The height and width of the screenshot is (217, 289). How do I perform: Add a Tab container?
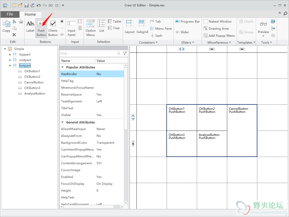point(155,22)
